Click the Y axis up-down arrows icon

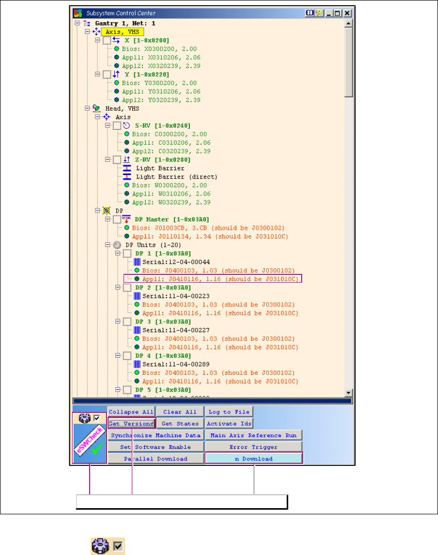coord(116,74)
